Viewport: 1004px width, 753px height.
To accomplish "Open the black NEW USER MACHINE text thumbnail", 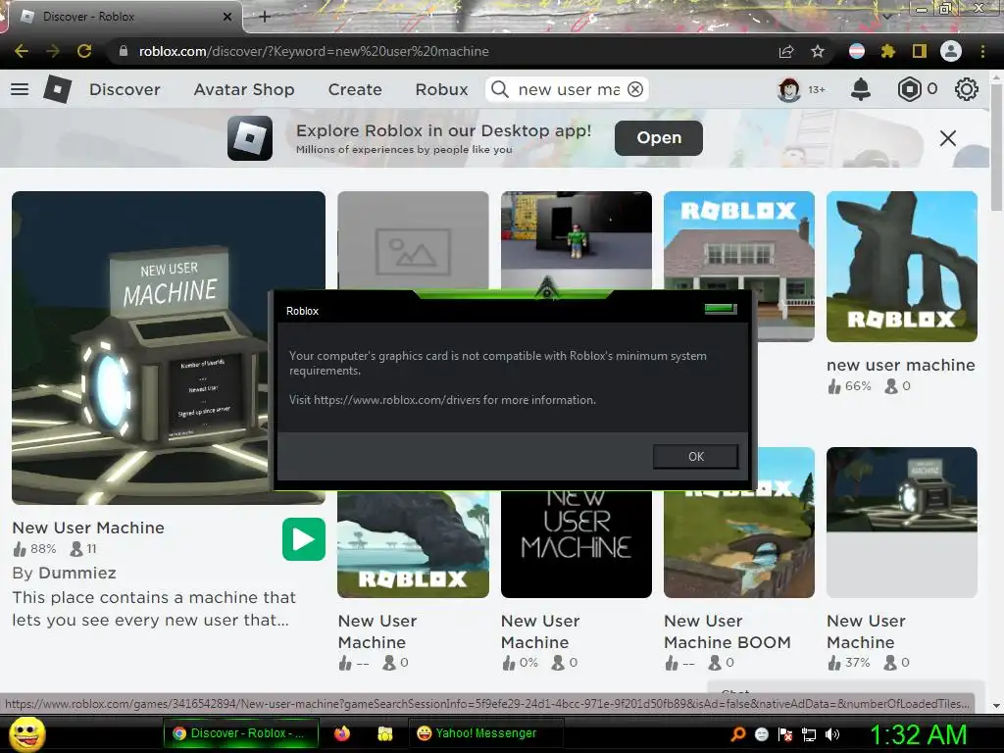I will tap(577, 544).
